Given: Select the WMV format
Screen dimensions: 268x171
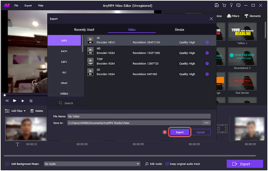Looking at the screenshot, I should (x=64, y=83).
